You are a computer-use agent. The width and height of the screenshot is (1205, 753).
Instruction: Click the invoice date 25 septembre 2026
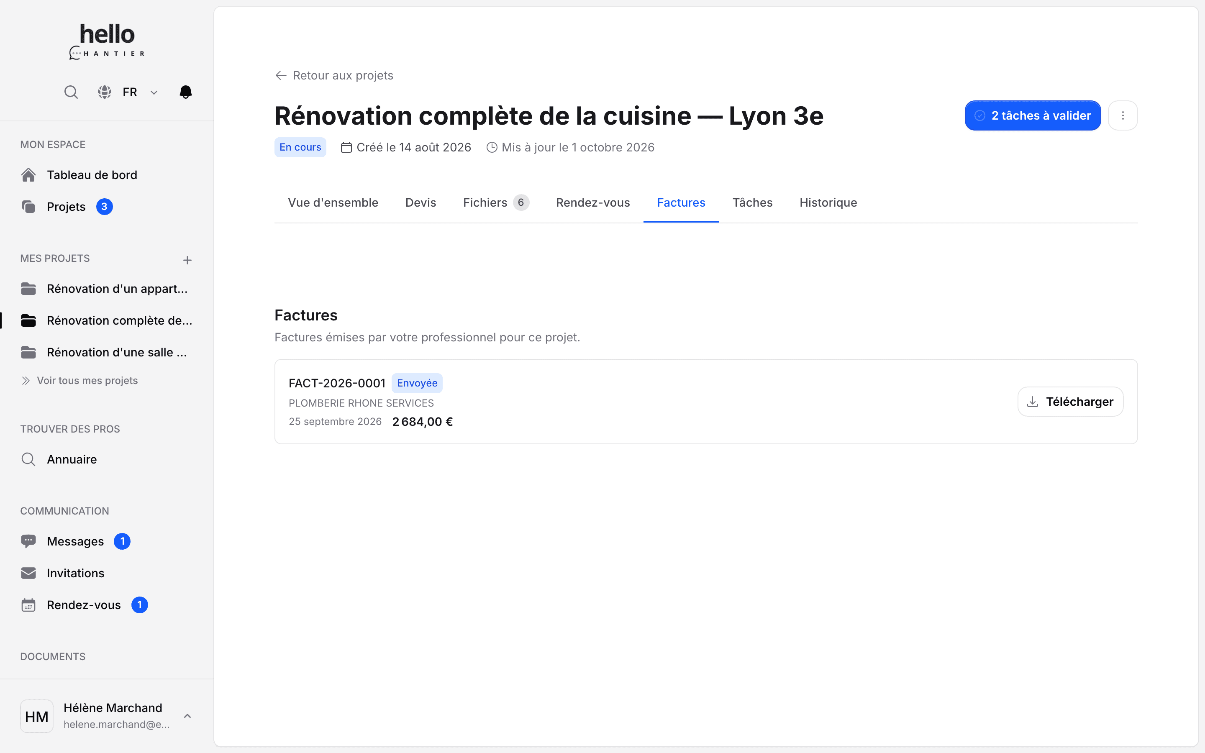(335, 422)
